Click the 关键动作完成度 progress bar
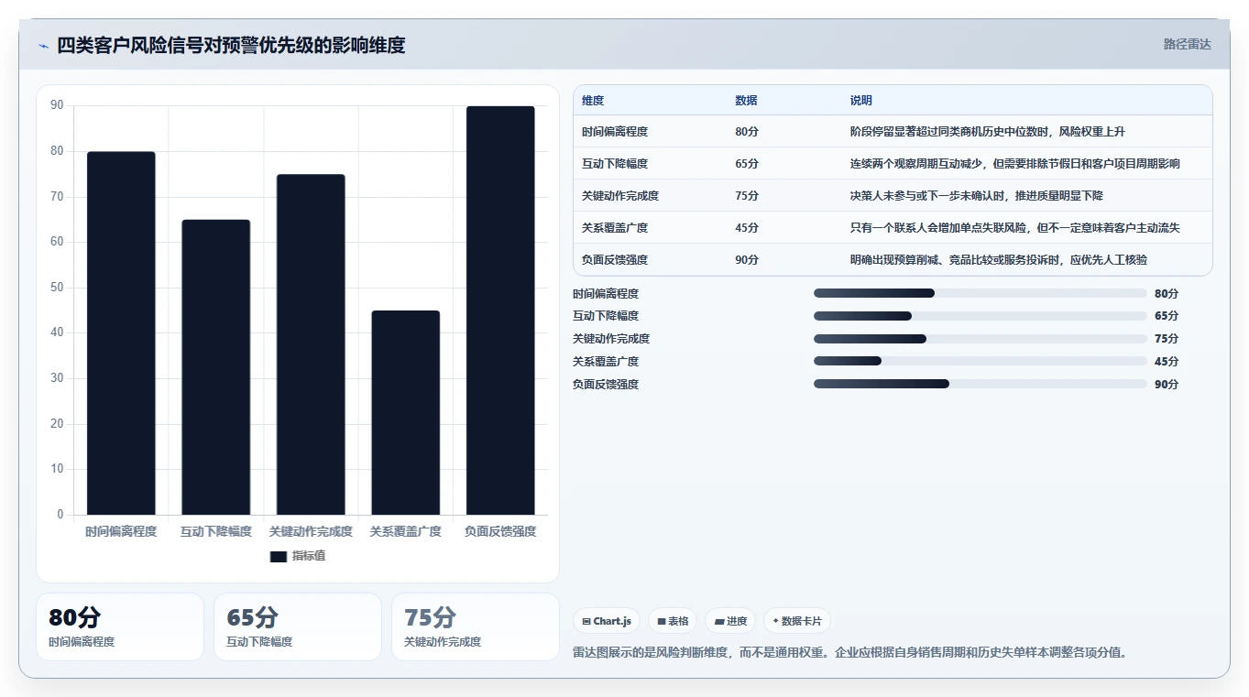1249x697 pixels. (x=981, y=339)
